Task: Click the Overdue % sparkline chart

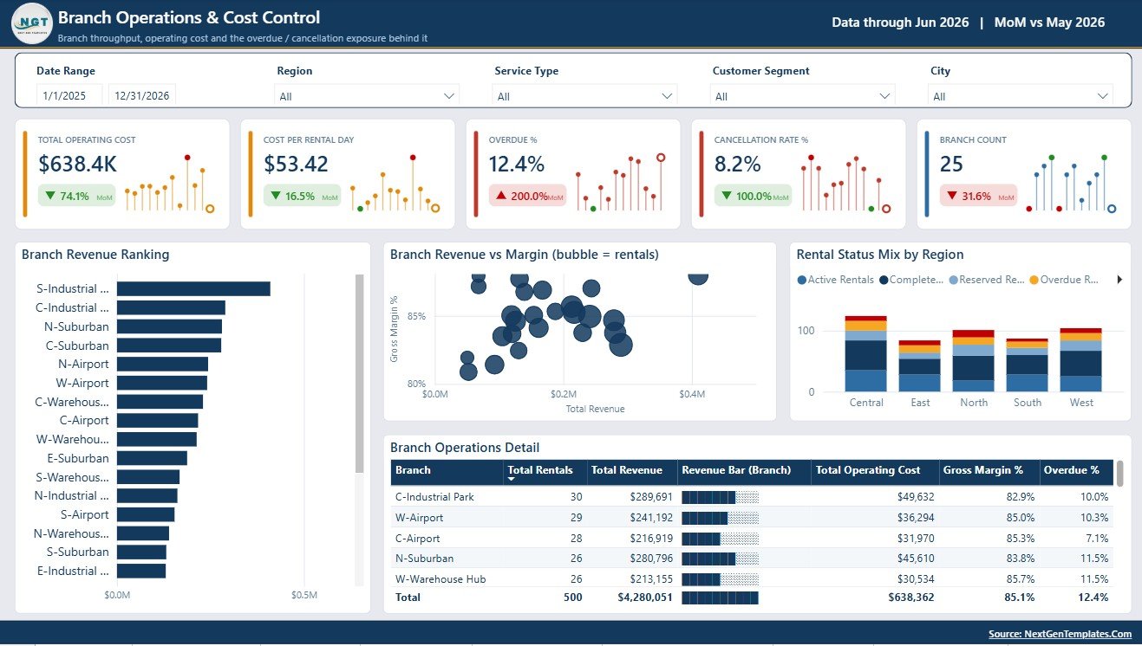Action: coord(621,184)
